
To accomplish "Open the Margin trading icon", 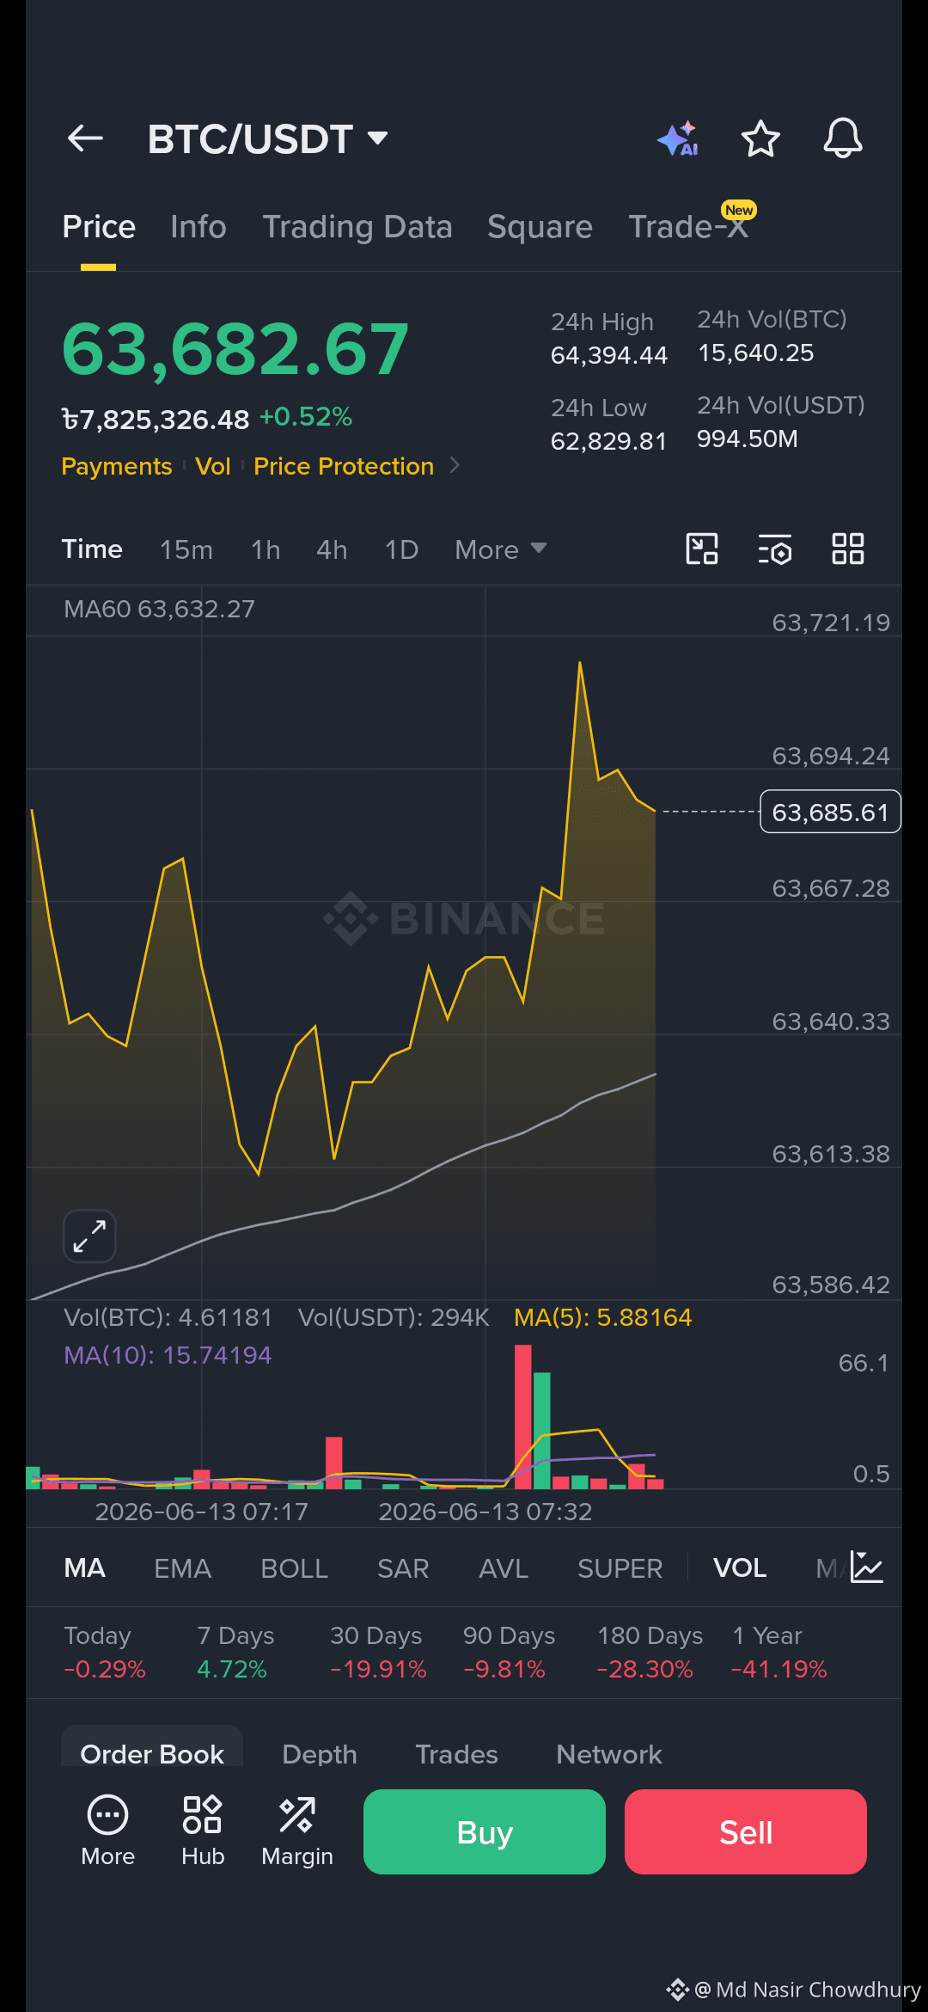I will pyautogui.click(x=297, y=1831).
